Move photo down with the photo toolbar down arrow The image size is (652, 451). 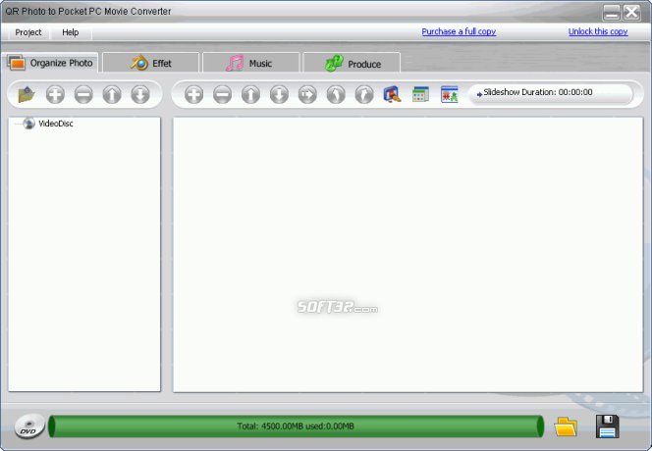tap(279, 94)
